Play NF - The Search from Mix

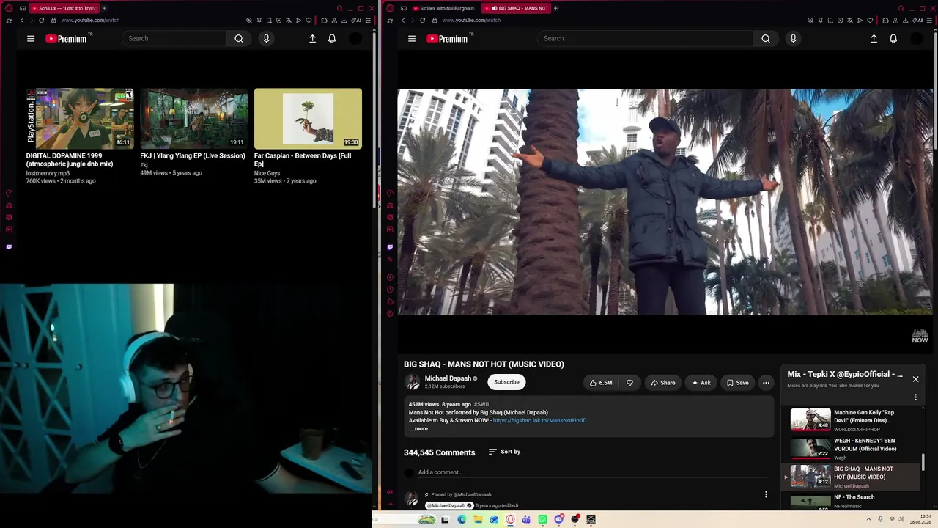tap(810, 502)
